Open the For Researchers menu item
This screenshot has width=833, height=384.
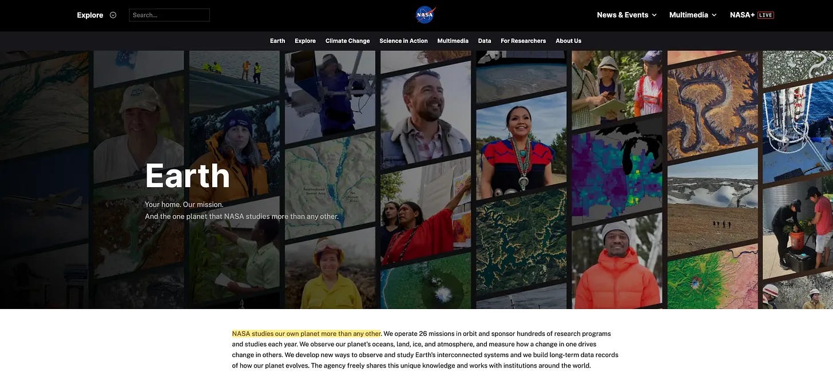pos(523,41)
